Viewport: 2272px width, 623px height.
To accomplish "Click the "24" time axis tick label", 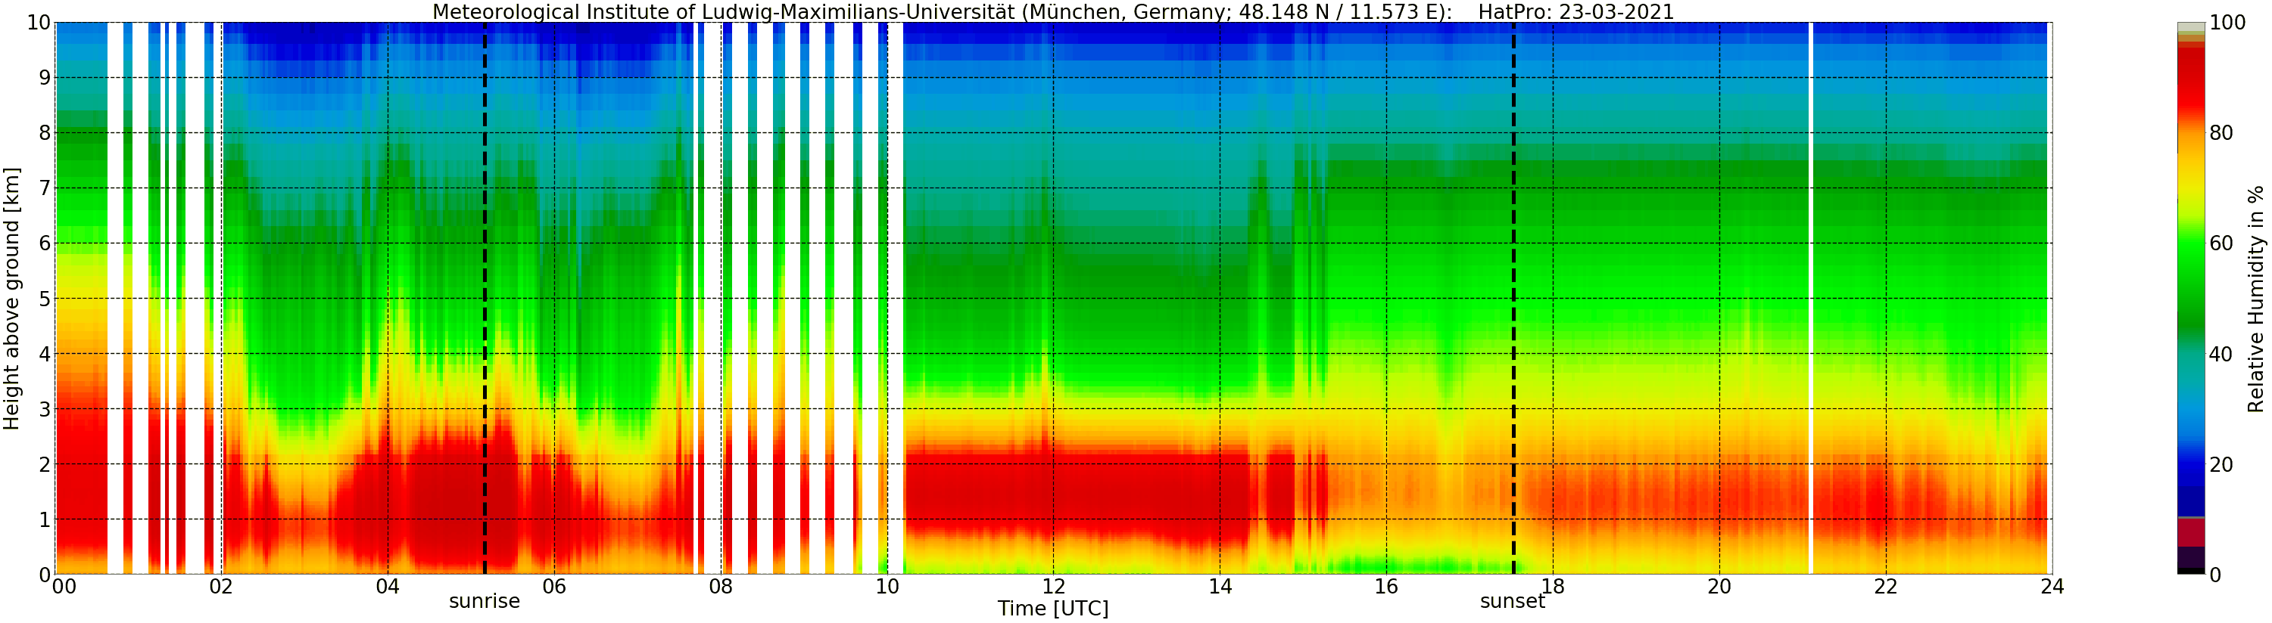I will pos(2052,587).
